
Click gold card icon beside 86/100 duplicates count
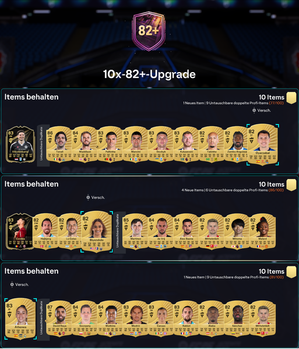[291, 185]
